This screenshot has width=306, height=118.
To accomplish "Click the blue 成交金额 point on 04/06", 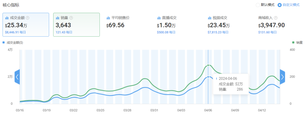I will pos(208,77).
